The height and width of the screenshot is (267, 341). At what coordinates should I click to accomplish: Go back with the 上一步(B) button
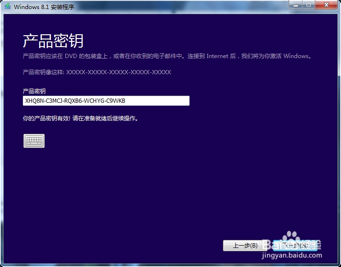pyautogui.click(x=245, y=246)
